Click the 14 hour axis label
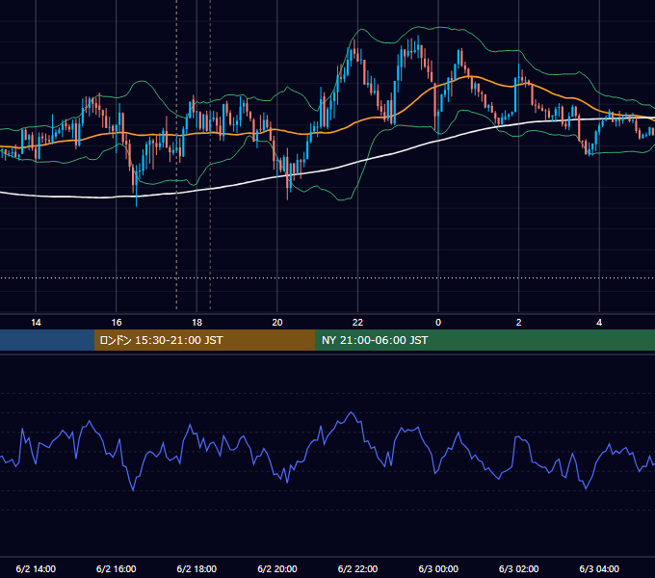 click(x=36, y=323)
